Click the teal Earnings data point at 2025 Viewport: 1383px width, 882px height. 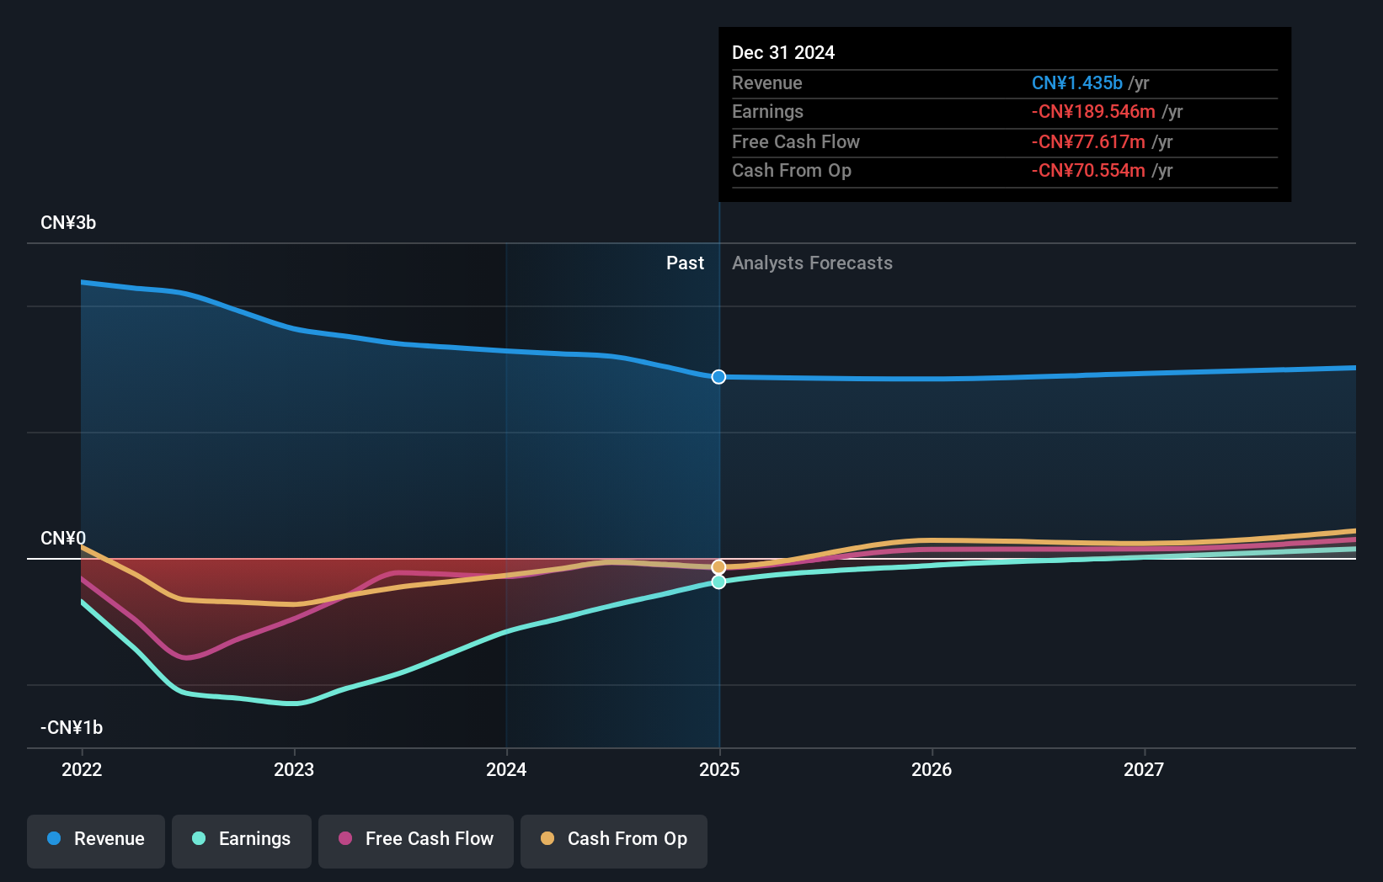click(718, 582)
